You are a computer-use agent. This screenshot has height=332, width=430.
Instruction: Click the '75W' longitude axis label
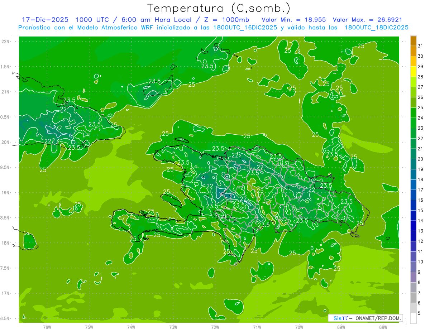click(89, 327)
